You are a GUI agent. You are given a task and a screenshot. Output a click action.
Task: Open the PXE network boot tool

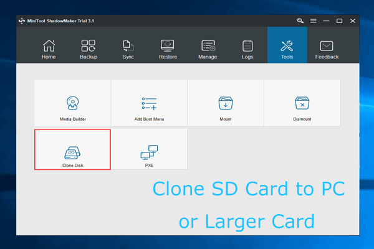[x=149, y=149]
